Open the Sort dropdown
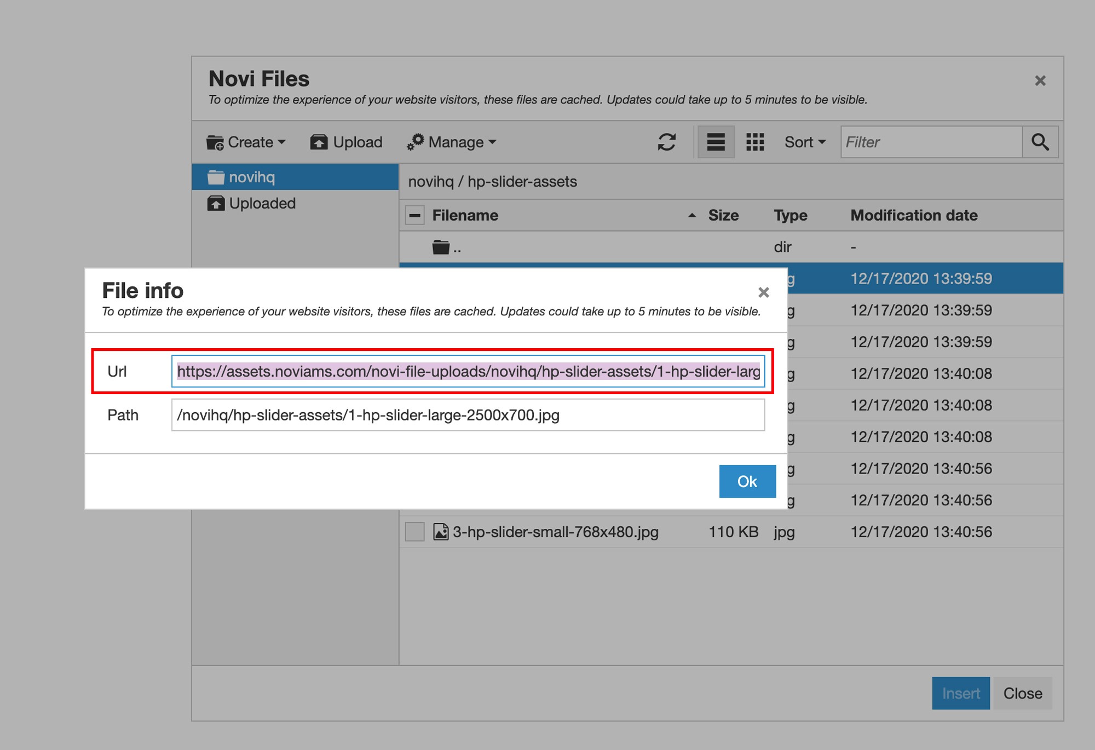Viewport: 1095px width, 750px height. click(805, 142)
